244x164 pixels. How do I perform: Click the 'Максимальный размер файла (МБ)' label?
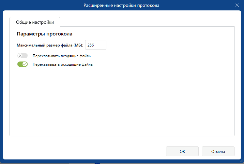pyautogui.click(x=50, y=45)
